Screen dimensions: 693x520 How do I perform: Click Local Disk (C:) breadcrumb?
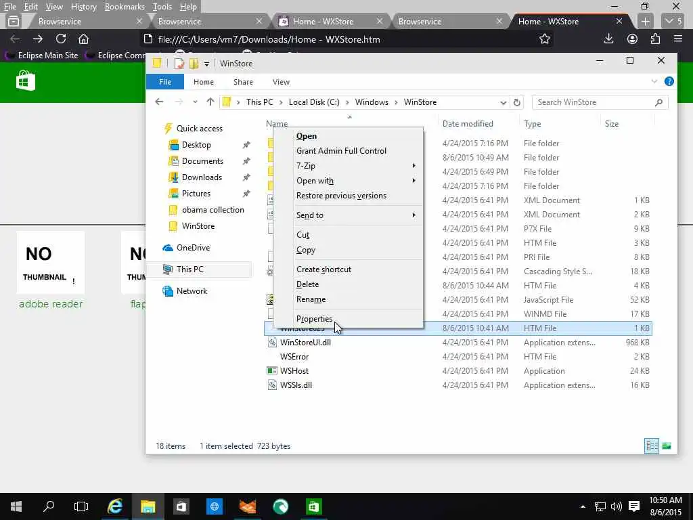coord(314,102)
